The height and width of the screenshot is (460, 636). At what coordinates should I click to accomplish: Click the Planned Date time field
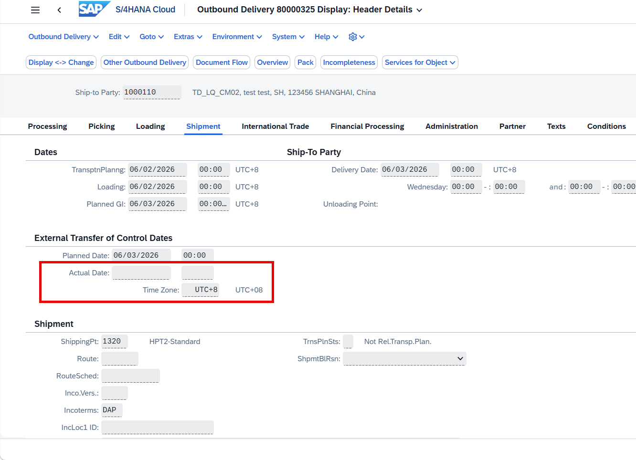click(198, 255)
